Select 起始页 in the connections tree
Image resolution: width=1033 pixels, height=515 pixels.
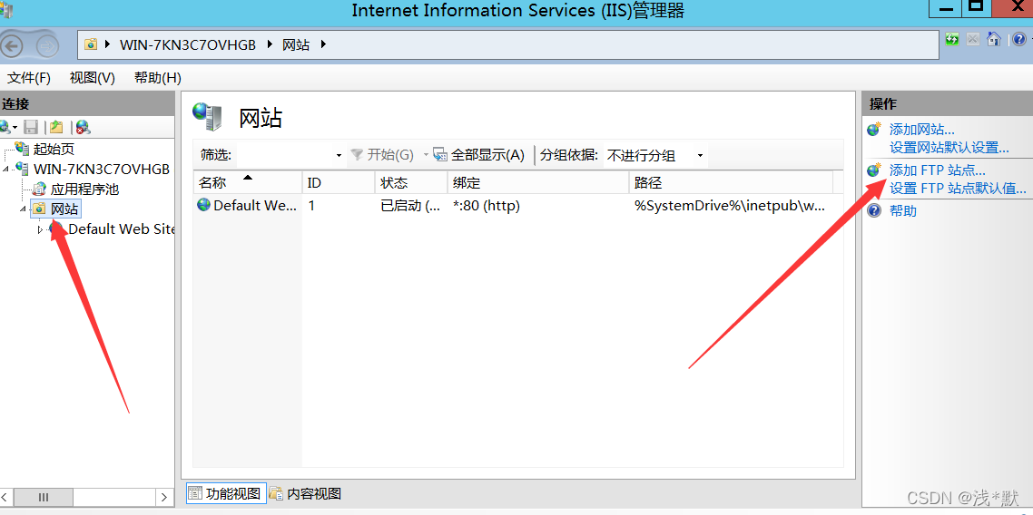tap(54, 149)
